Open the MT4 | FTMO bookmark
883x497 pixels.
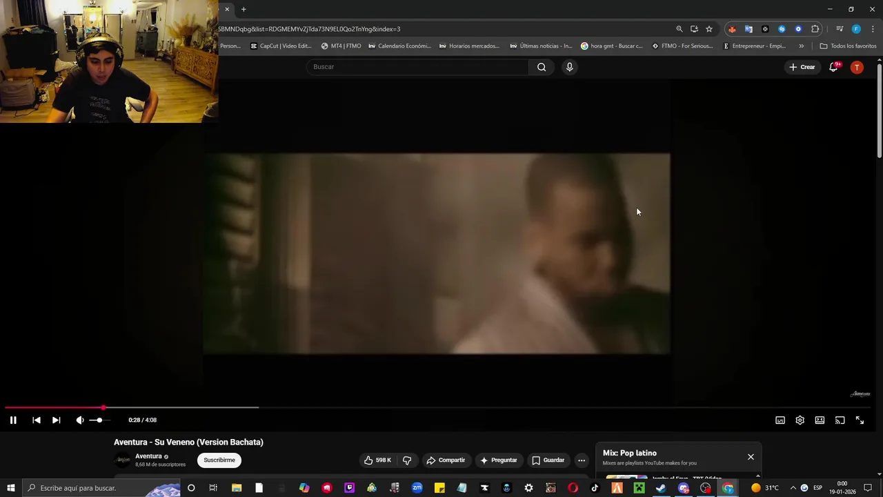click(x=341, y=46)
